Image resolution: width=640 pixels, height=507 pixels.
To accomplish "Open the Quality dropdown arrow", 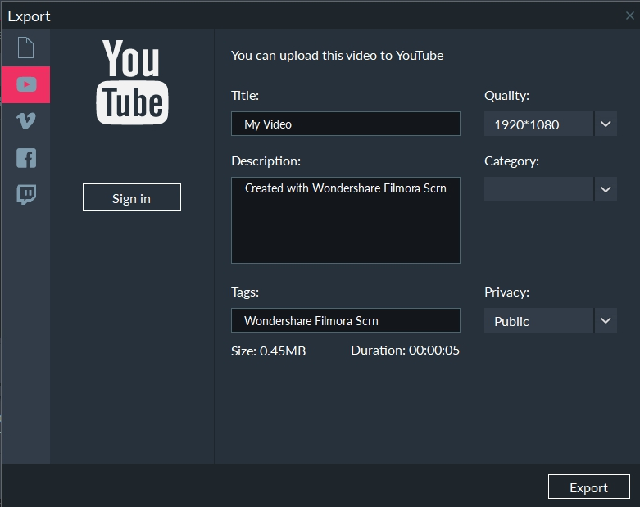I will click(x=606, y=124).
